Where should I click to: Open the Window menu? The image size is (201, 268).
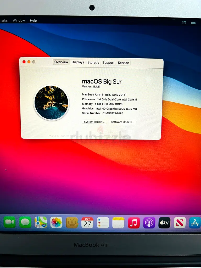pos(19,20)
